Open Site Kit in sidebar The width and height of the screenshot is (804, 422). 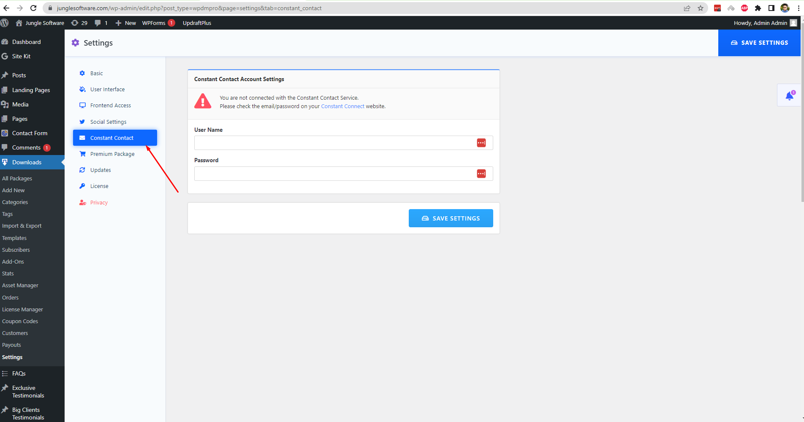[x=32, y=56]
